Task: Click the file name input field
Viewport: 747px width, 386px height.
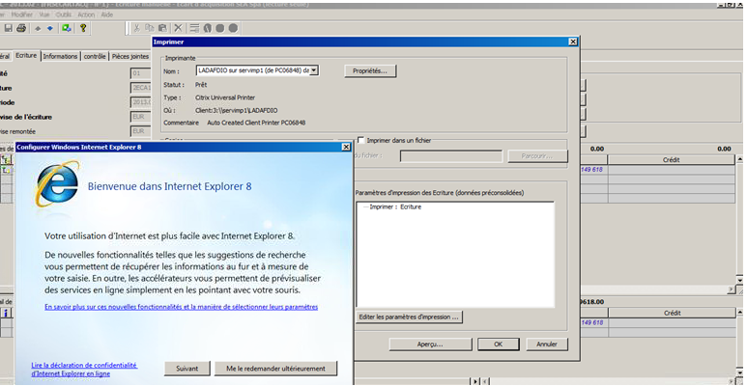Action: click(x=451, y=156)
